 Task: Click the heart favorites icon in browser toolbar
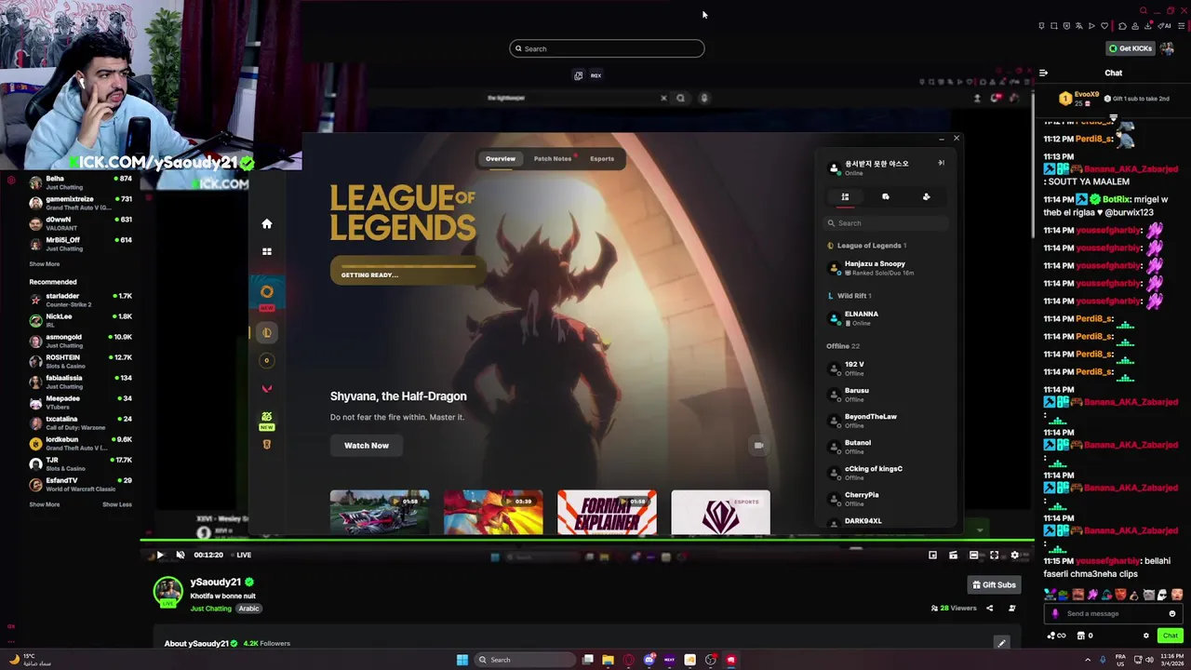1104,26
